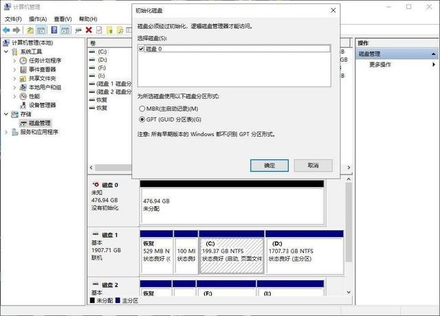The width and height of the screenshot is (440, 316).
Task: Select GPT (GUID 分区表) radio button
Action: pos(142,120)
